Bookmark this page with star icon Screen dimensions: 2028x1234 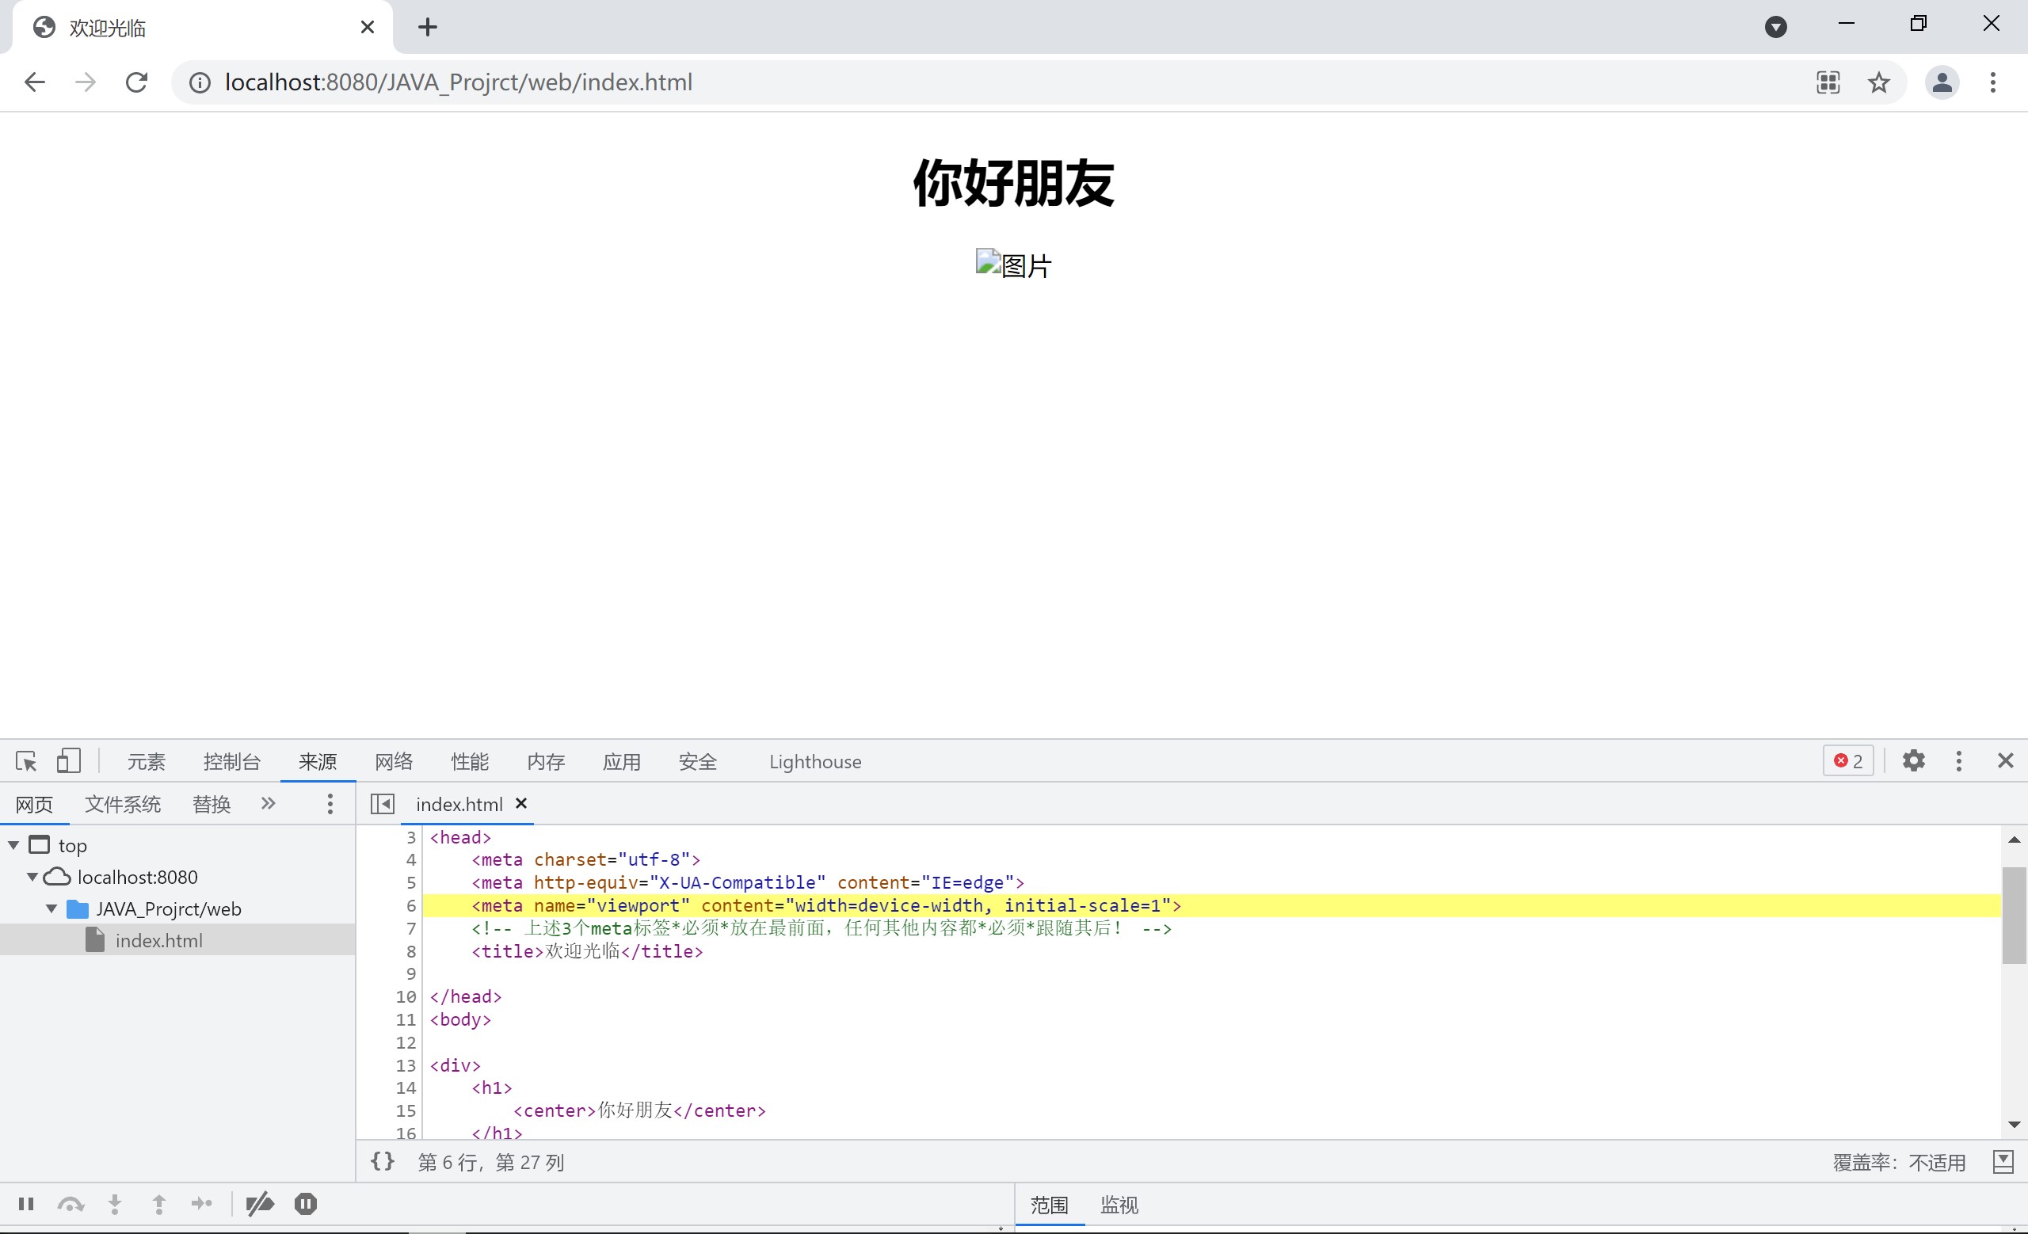pyautogui.click(x=1879, y=82)
